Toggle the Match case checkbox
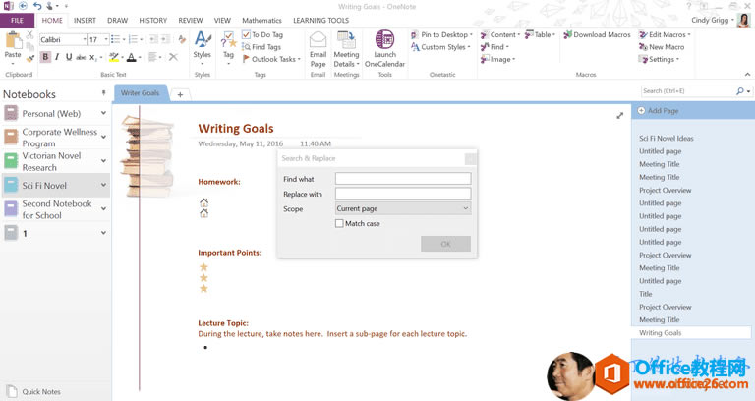Screen dimensions: 755x401 (x=339, y=223)
